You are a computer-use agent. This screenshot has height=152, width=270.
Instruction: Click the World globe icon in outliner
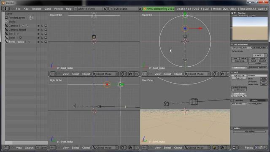tap(7, 22)
